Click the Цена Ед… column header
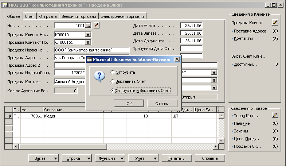 coord(205,110)
